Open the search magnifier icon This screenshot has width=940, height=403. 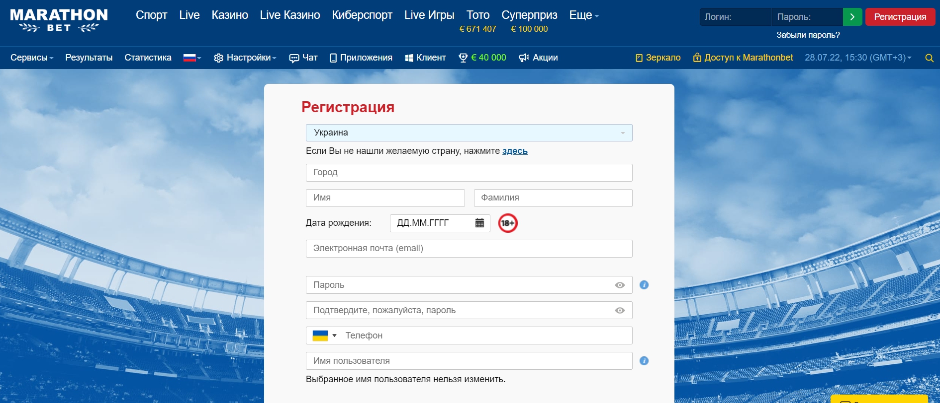point(929,58)
